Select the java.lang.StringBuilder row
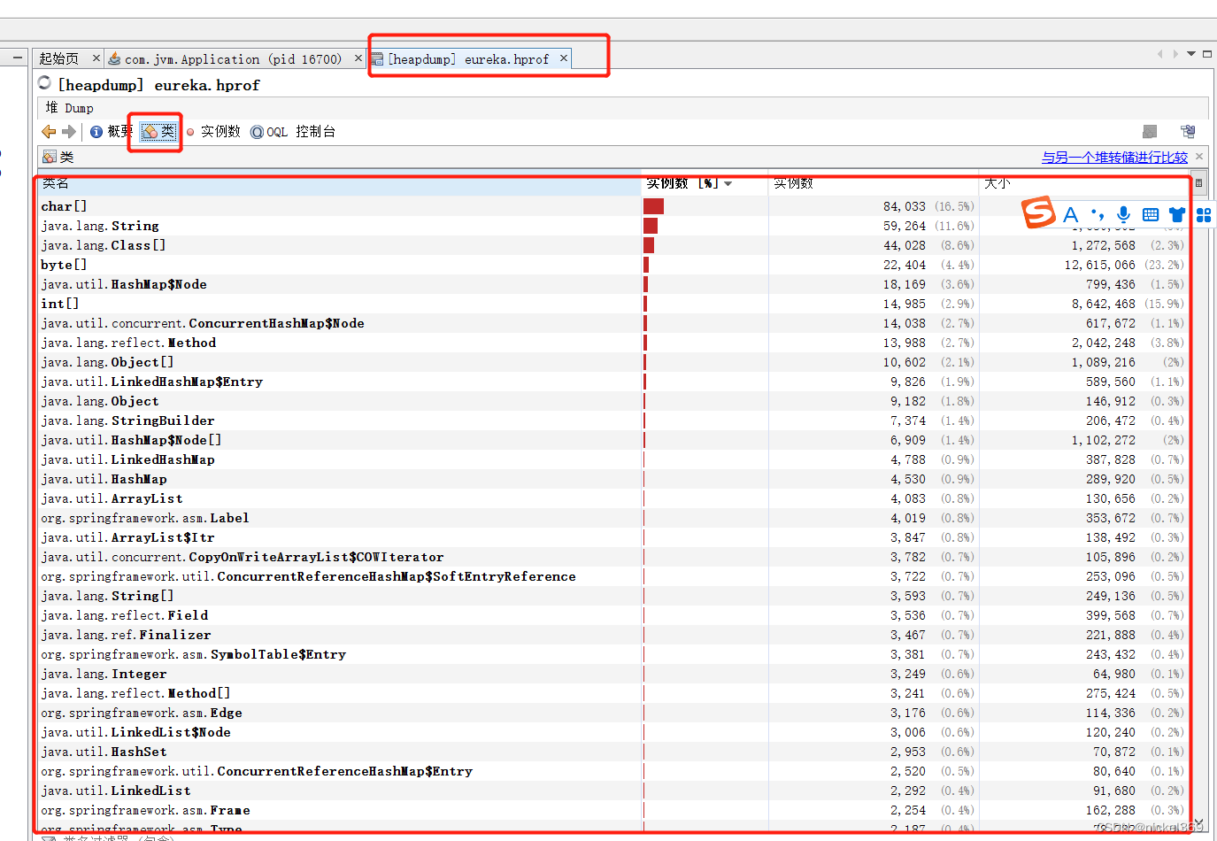Viewport: 1217px width, 841px height. [615, 420]
